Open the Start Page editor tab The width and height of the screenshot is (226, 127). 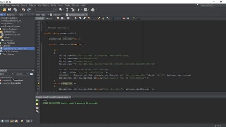coord(41,15)
